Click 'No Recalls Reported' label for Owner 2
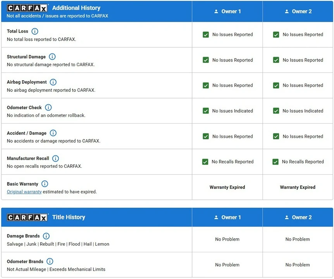Image resolution: width=334 pixels, height=279 pixels. 303,162
